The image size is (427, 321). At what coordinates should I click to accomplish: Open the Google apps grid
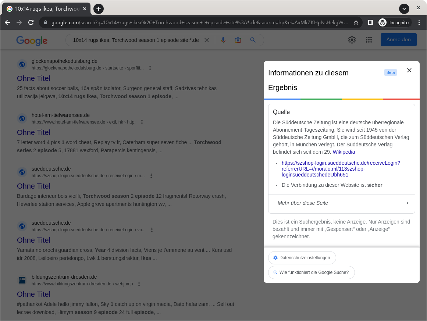369,40
